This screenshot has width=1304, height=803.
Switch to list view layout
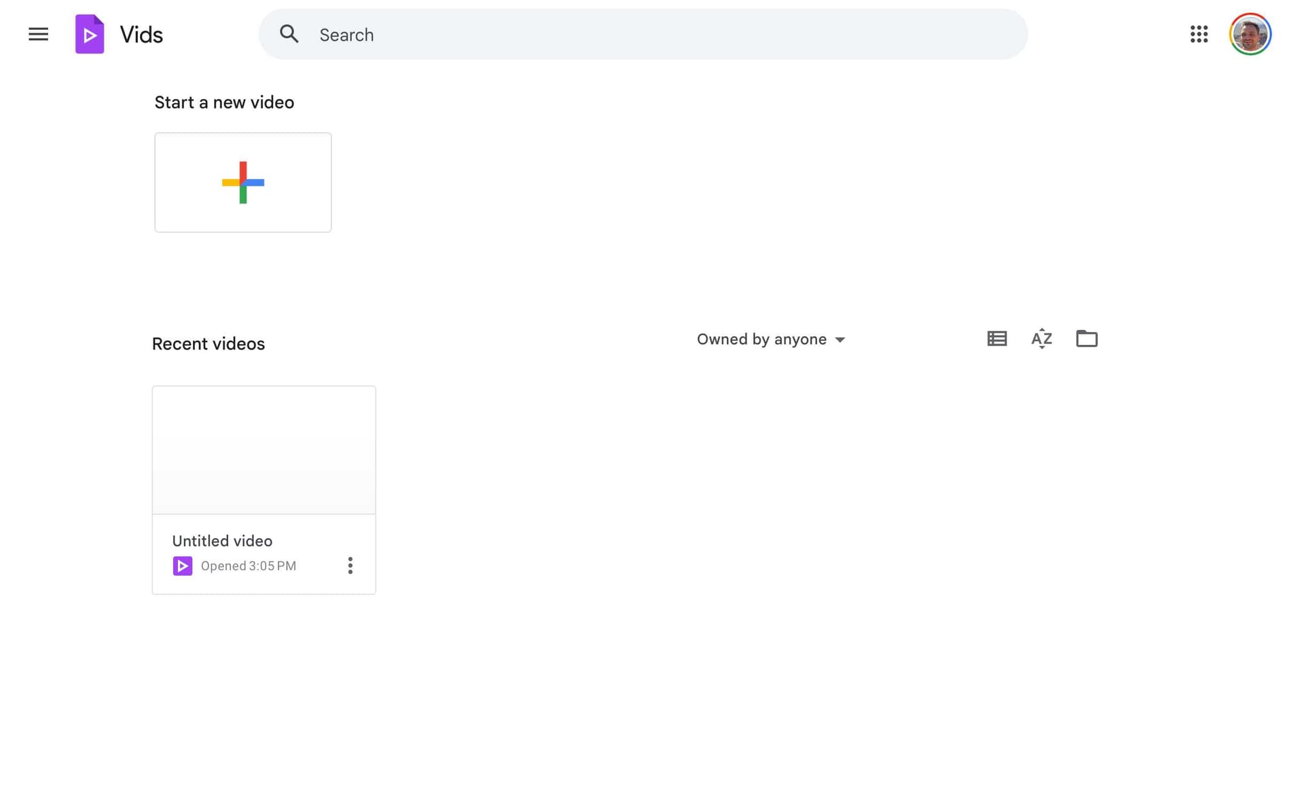click(996, 339)
